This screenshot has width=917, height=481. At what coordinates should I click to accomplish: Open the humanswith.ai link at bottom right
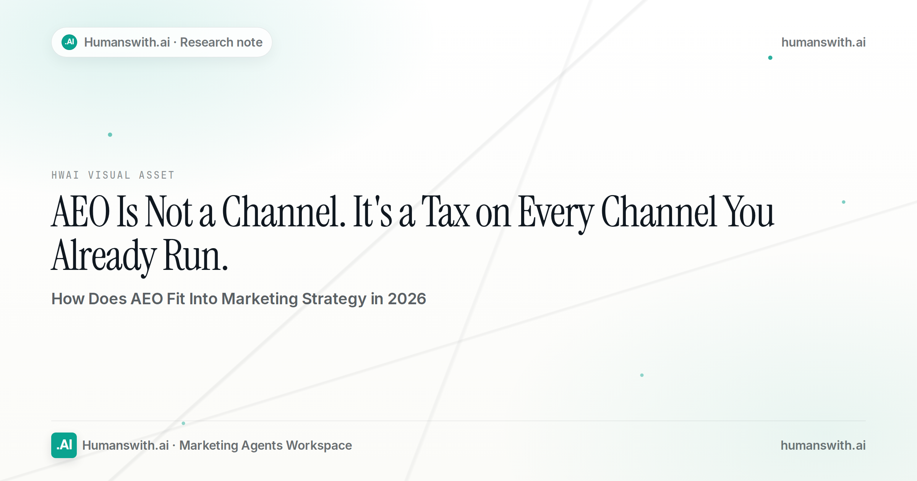(x=823, y=445)
